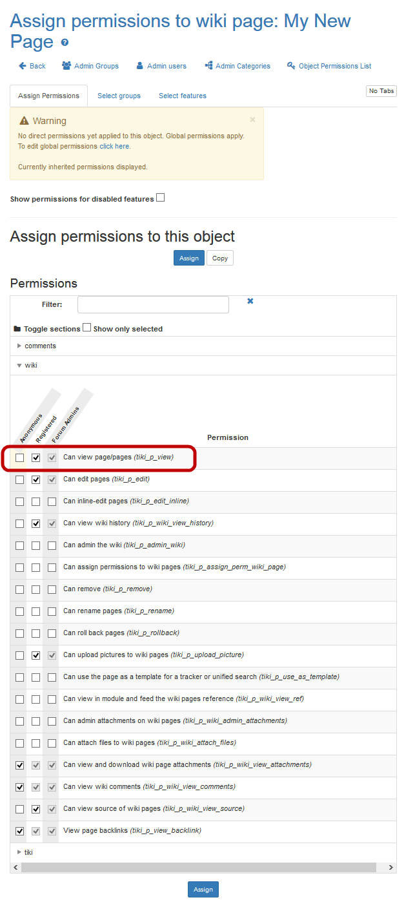This screenshot has height=902, width=404.
Task: Open Admin Groups via its icon
Action: coord(66,66)
